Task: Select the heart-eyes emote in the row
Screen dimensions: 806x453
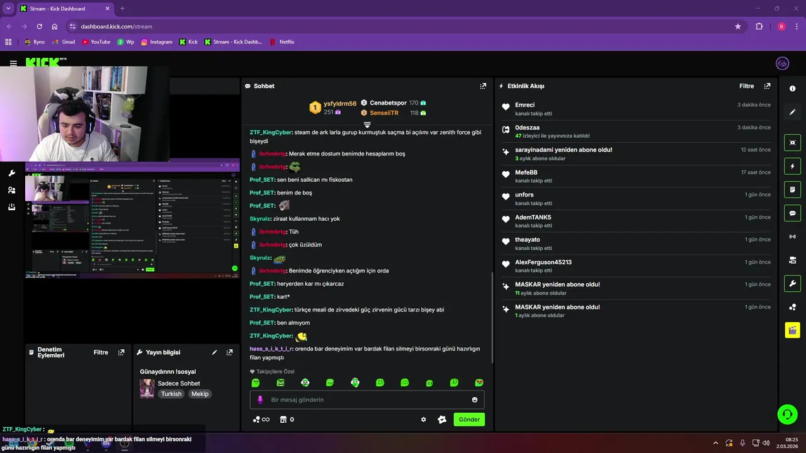Action: pyautogui.click(x=479, y=383)
